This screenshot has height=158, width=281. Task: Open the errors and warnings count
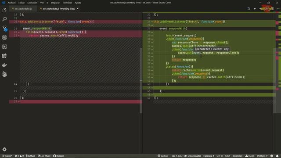click(x=19, y=156)
